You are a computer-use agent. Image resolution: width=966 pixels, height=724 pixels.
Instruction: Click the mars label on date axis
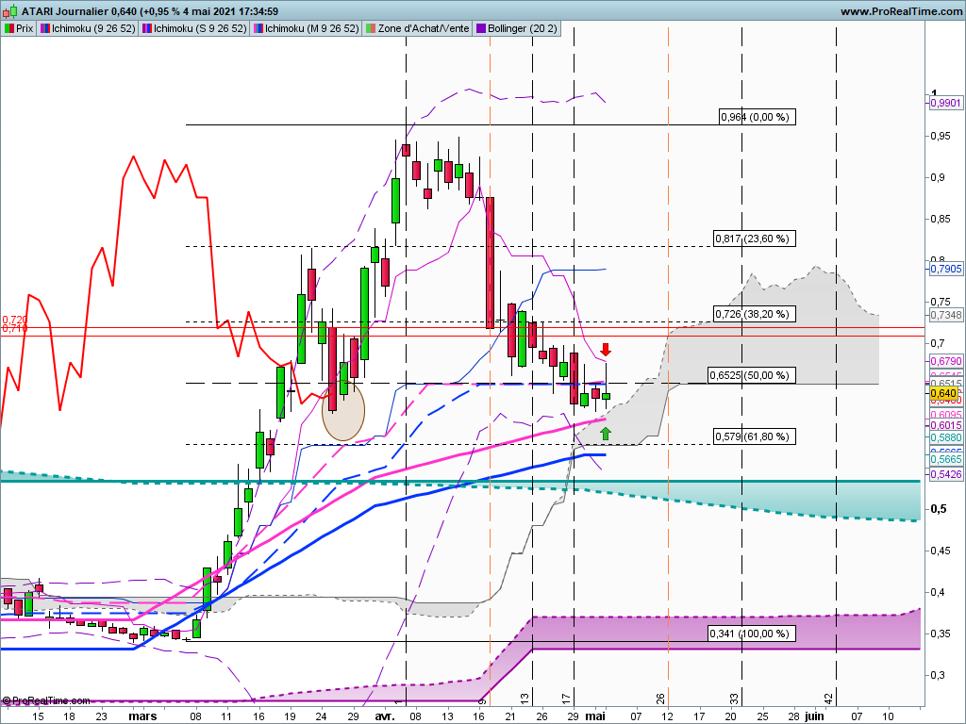pyautogui.click(x=142, y=716)
